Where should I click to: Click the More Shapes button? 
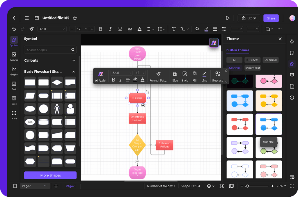pos(50,175)
